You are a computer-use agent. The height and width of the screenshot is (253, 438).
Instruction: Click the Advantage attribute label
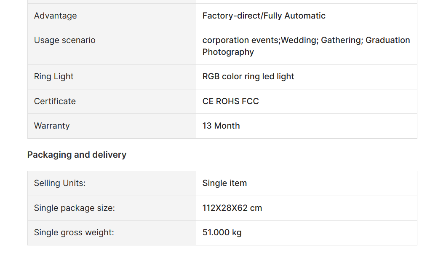[x=55, y=16]
